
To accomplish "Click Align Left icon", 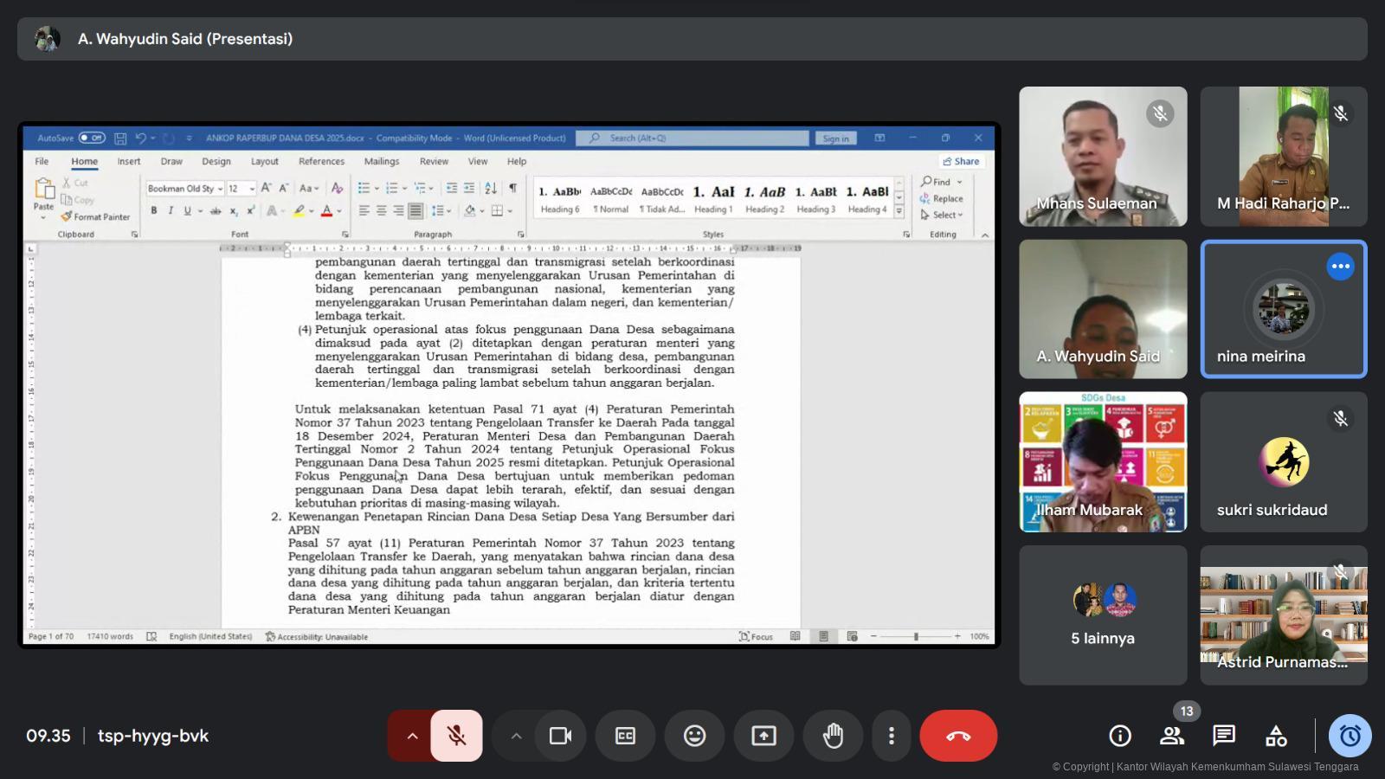I will (x=364, y=210).
